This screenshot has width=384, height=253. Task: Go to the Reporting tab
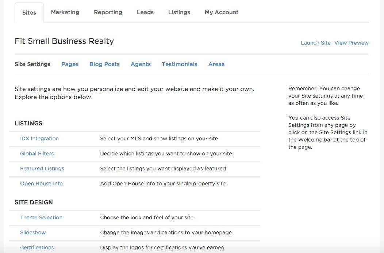(x=108, y=12)
